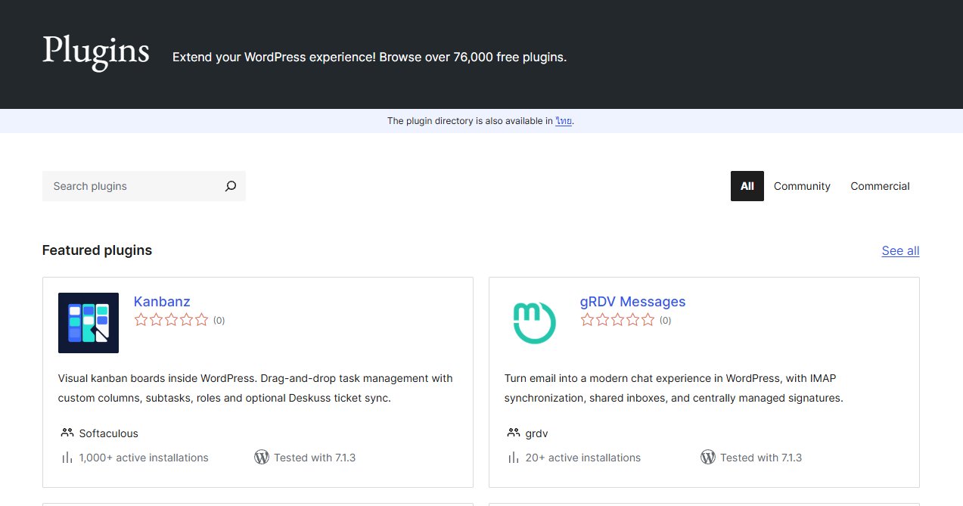Switch to the Commercial filter

tap(880, 186)
